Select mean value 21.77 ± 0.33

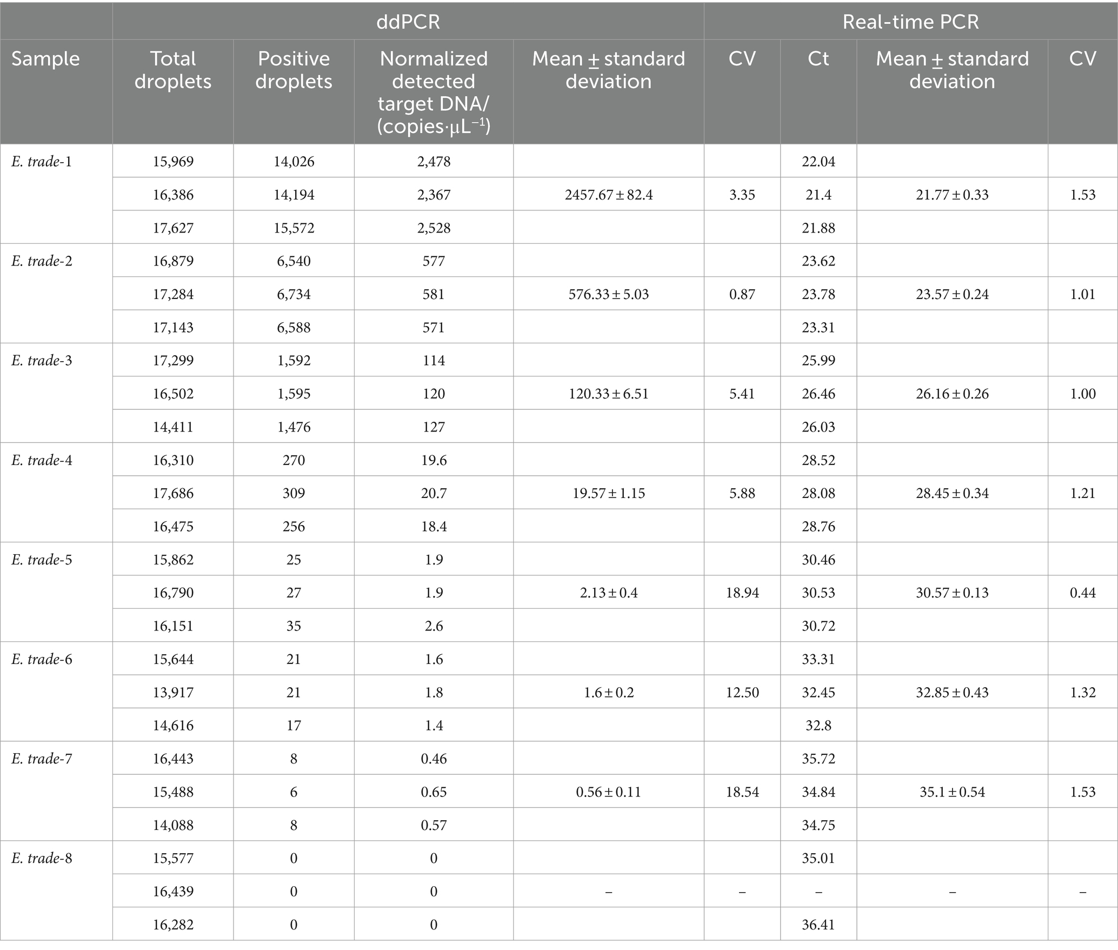(952, 195)
